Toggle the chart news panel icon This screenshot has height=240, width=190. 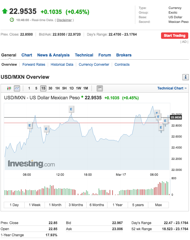click(100, 88)
